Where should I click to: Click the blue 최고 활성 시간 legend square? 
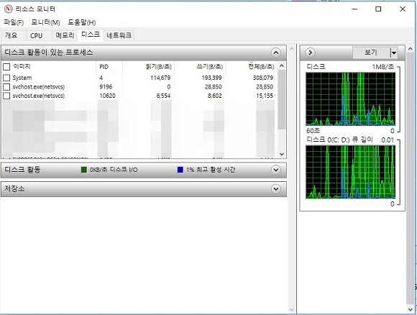coord(180,170)
